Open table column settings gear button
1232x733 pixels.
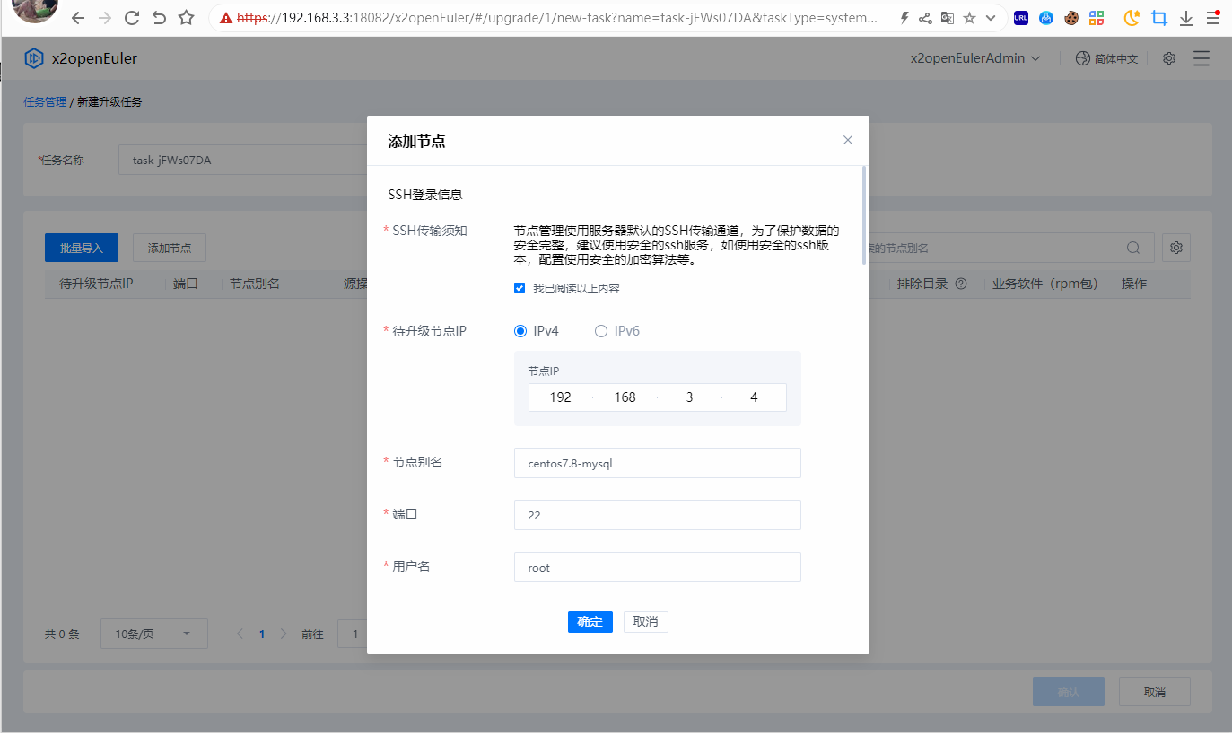tap(1176, 248)
